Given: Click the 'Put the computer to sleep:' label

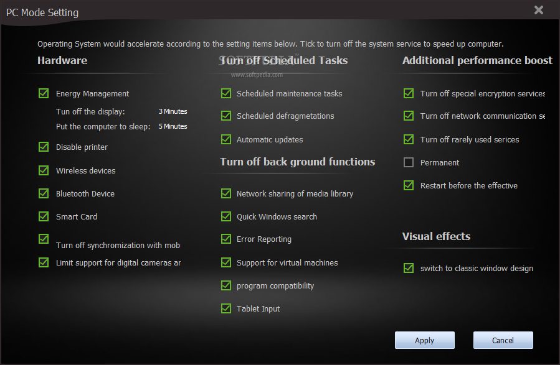Looking at the screenshot, I should click(103, 127).
